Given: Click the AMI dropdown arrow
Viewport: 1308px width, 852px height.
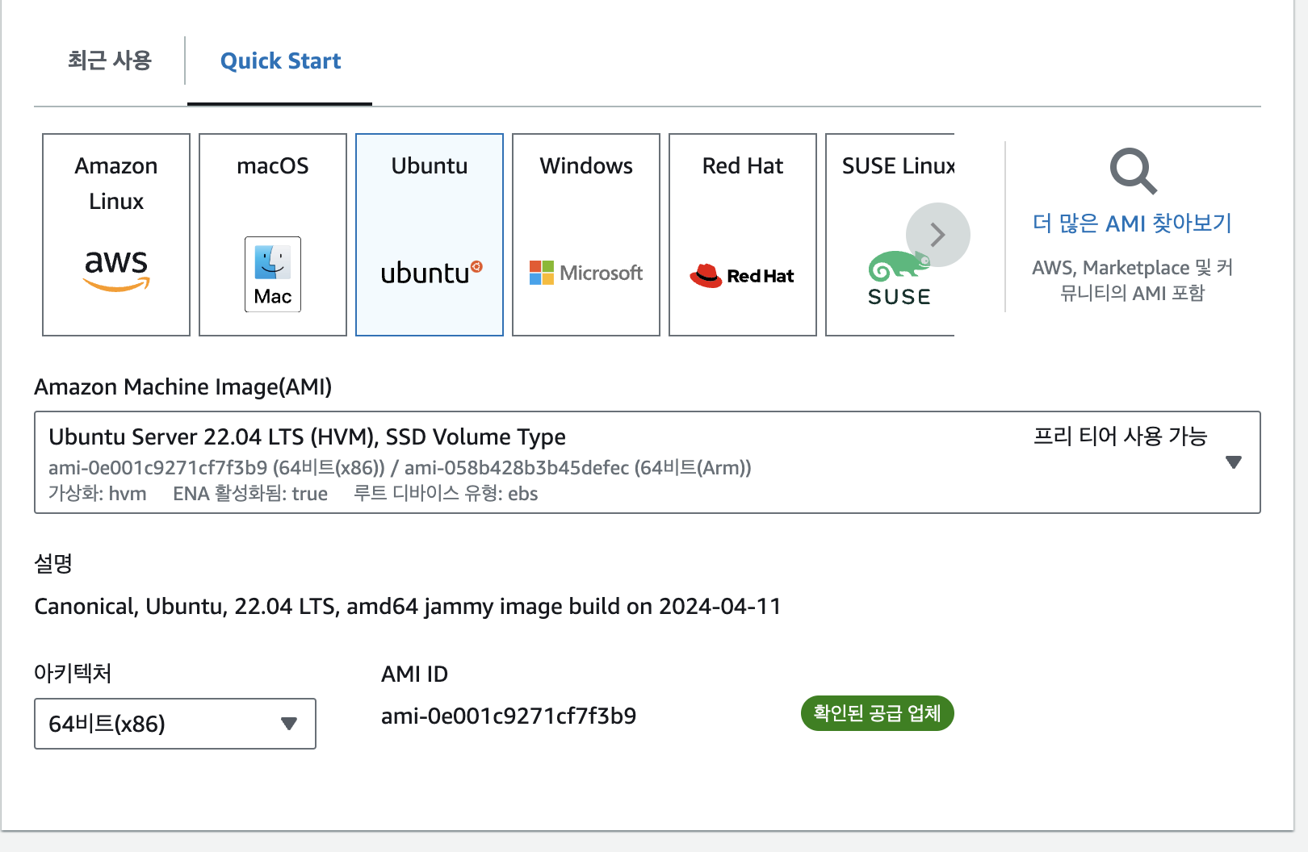Looking at the screenshot, I should click(x=1233, y=462).
